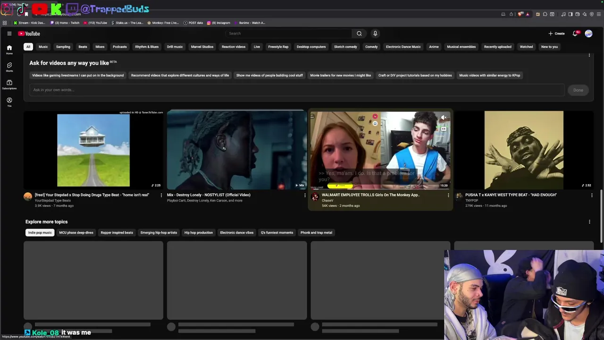
Task: Choose suggestion about movie trailers
Action: [340, 75]
